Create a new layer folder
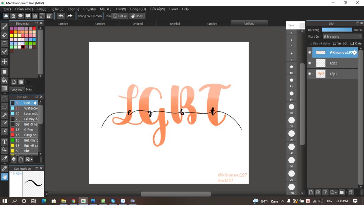 (x=342, y=192)
